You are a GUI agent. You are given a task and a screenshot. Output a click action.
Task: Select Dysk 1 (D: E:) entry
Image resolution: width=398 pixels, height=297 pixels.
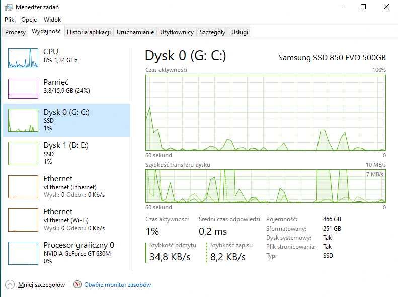pyautogui.click(x=66, y=153)
